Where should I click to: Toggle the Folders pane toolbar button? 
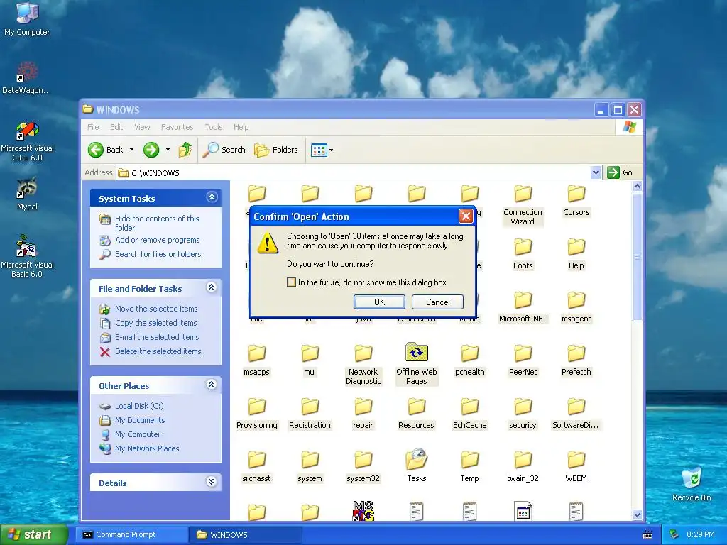(x=276, y=150)
